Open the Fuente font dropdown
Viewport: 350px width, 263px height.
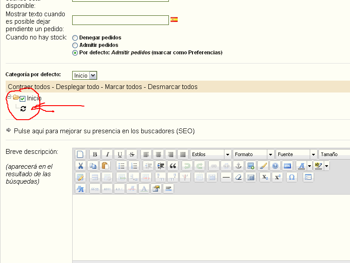[x=296, y=154]
